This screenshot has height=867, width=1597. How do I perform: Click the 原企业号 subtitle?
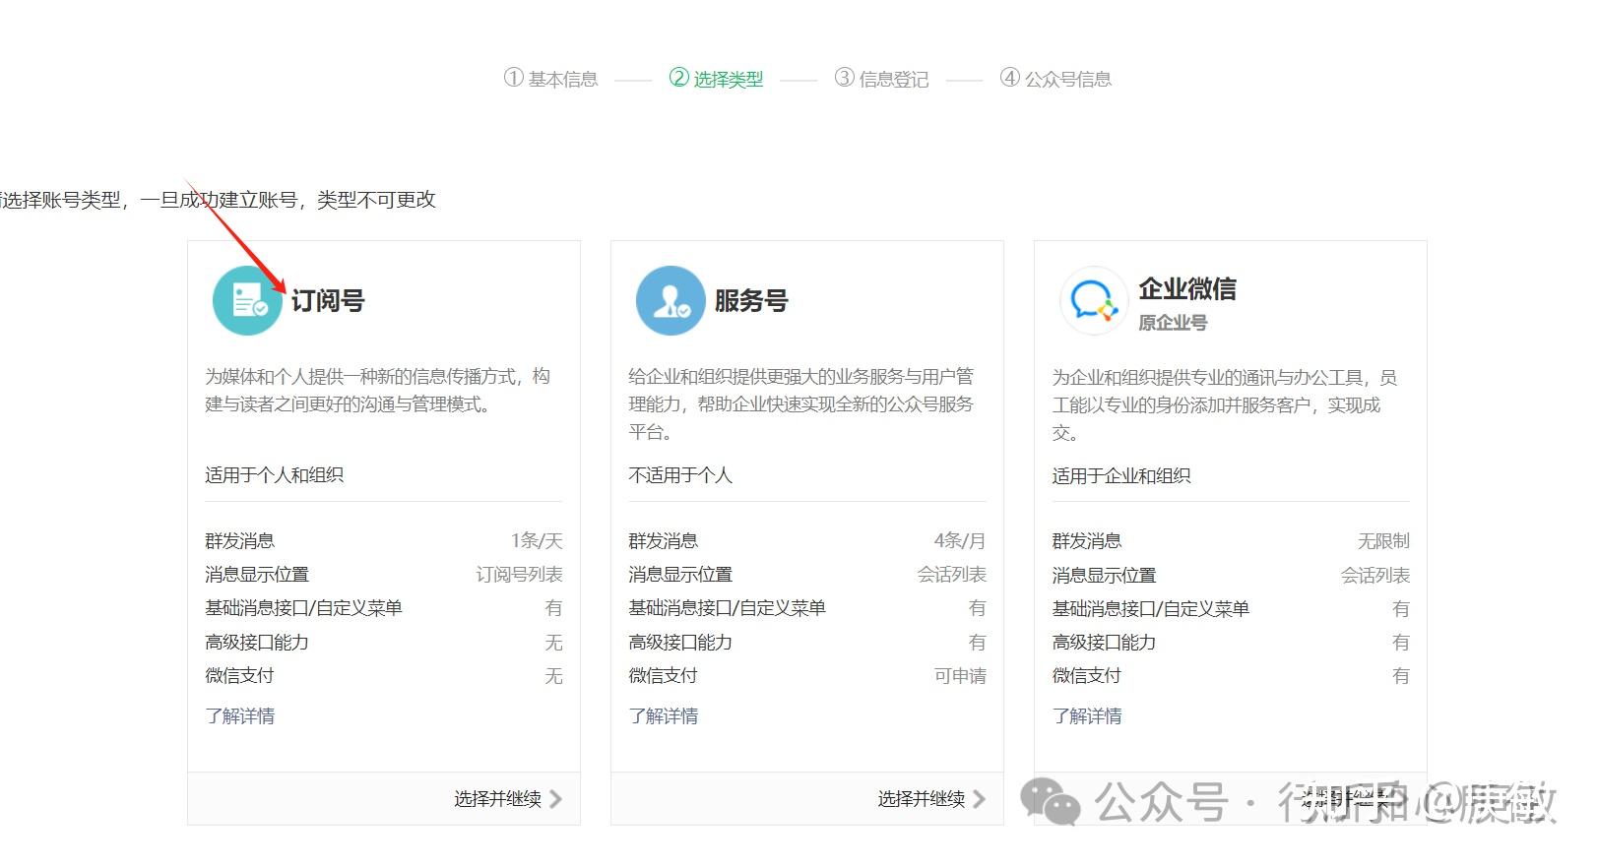click(1173, 323)
